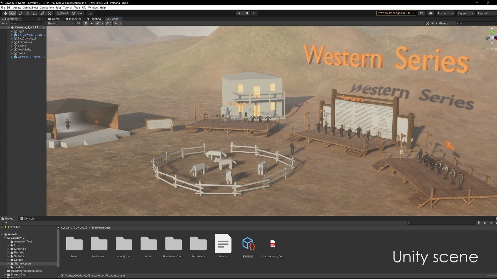
Task: Expand the Light object
Action: pyautogui.click(x=12, y=31)
